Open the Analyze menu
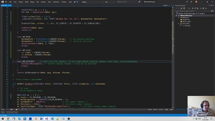Image resolution: width=215 pixels, height=121 pixels. click(43, 2)
